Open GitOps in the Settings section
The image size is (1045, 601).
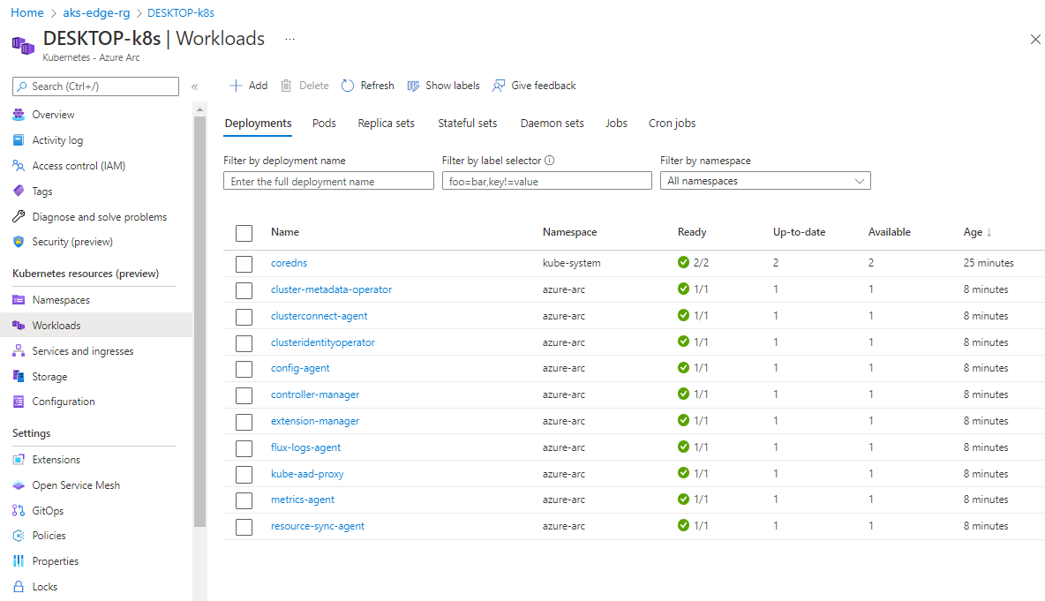coord(48,511)
